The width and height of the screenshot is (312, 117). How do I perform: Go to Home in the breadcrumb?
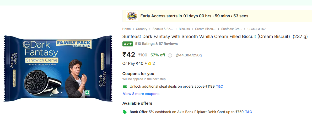(x=126, y=29)
